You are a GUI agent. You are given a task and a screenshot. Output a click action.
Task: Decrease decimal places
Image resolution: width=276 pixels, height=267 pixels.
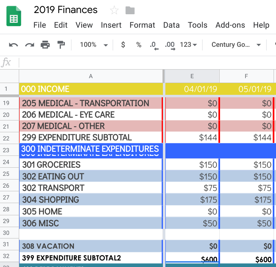[x=154, y=45]
